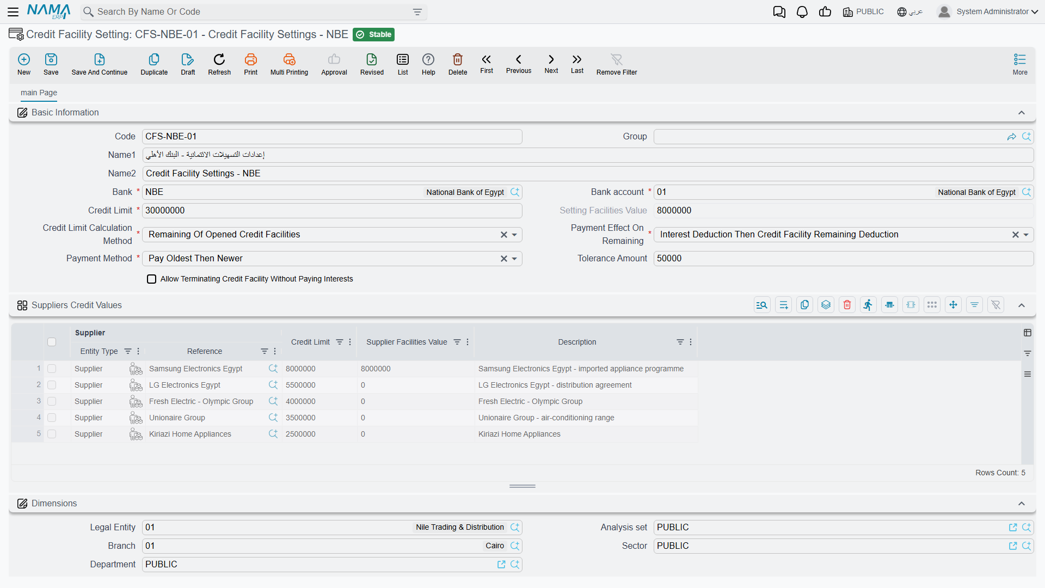Print the document
1045x588 pixels.
[x=251, y=64]
